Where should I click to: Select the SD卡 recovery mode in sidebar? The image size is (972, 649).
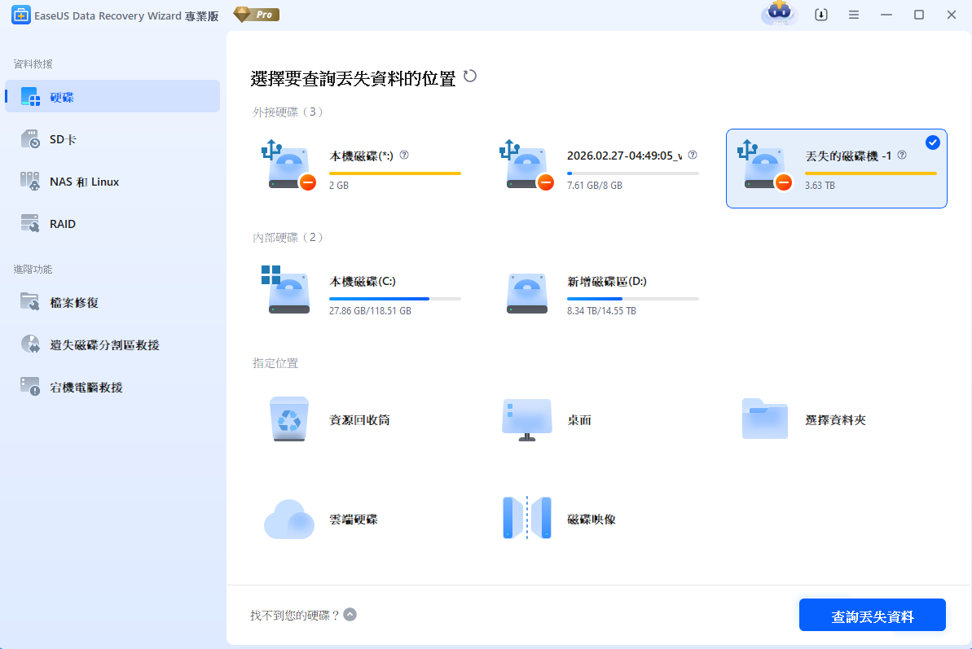click(x=62, y=138)
